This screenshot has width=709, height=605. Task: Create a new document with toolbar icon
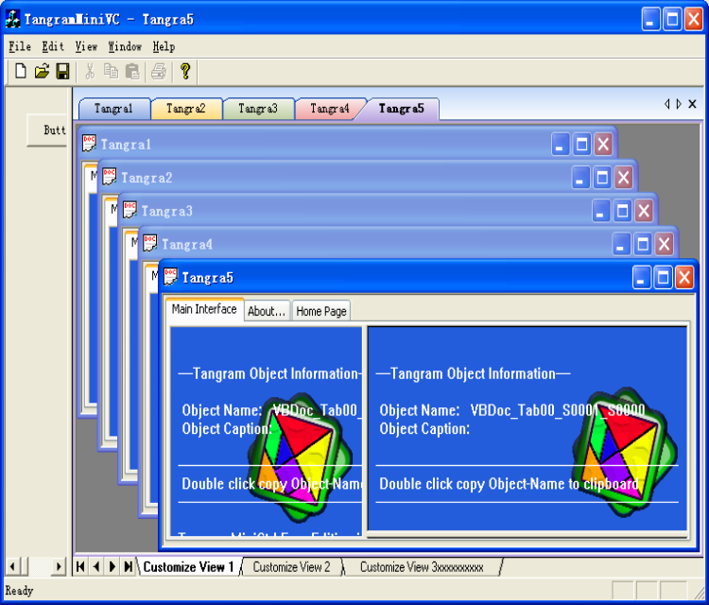point(21,72)
